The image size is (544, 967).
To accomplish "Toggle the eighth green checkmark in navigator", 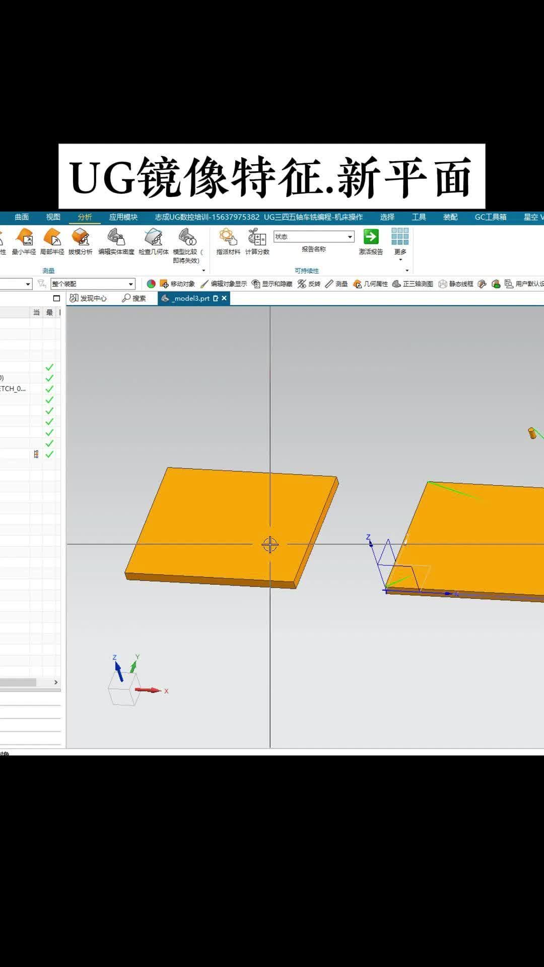I will (x=49, y=444).
